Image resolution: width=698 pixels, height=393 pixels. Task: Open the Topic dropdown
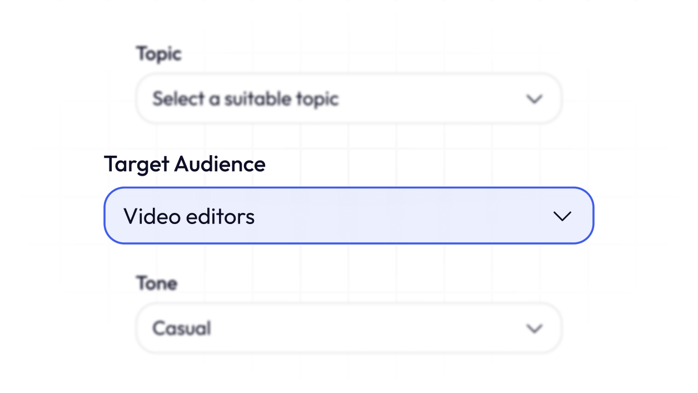click(x=348, y=99)
